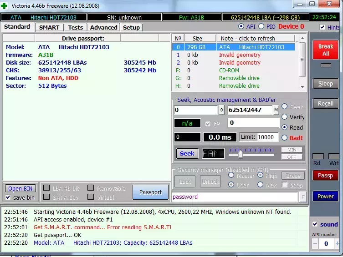Image resolution: width=343 pixels, height=257 pixels.
Task: Select device 1 Invalid geometry row
Action: pos(234,55)
